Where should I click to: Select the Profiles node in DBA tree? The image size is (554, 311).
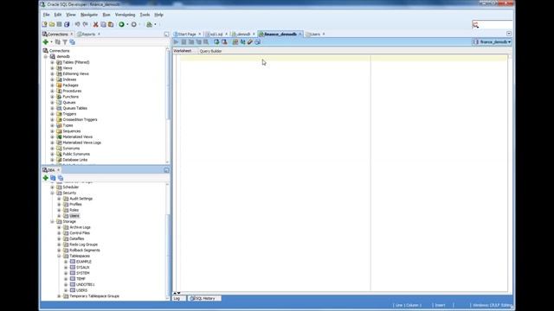pos(75,205)
